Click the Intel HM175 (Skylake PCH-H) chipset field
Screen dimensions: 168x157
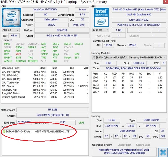53,115
